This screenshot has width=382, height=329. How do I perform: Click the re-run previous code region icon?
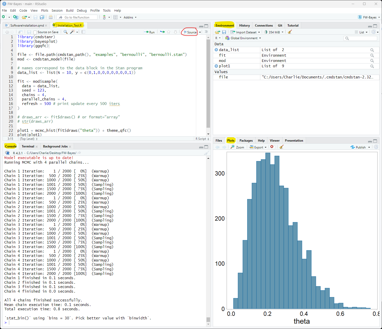[162, 32]
